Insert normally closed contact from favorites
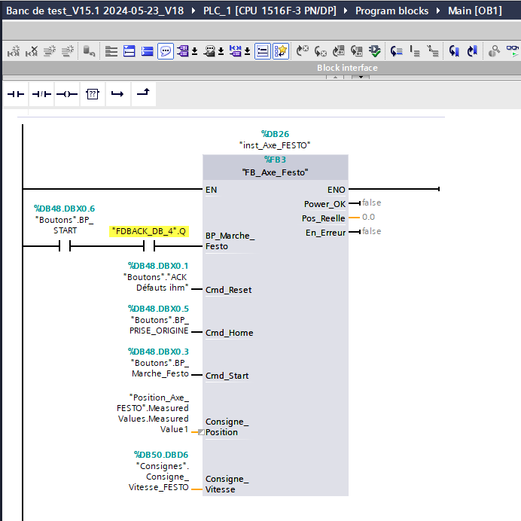The height and width of the screenshot is (521, 521). [41, 94]
